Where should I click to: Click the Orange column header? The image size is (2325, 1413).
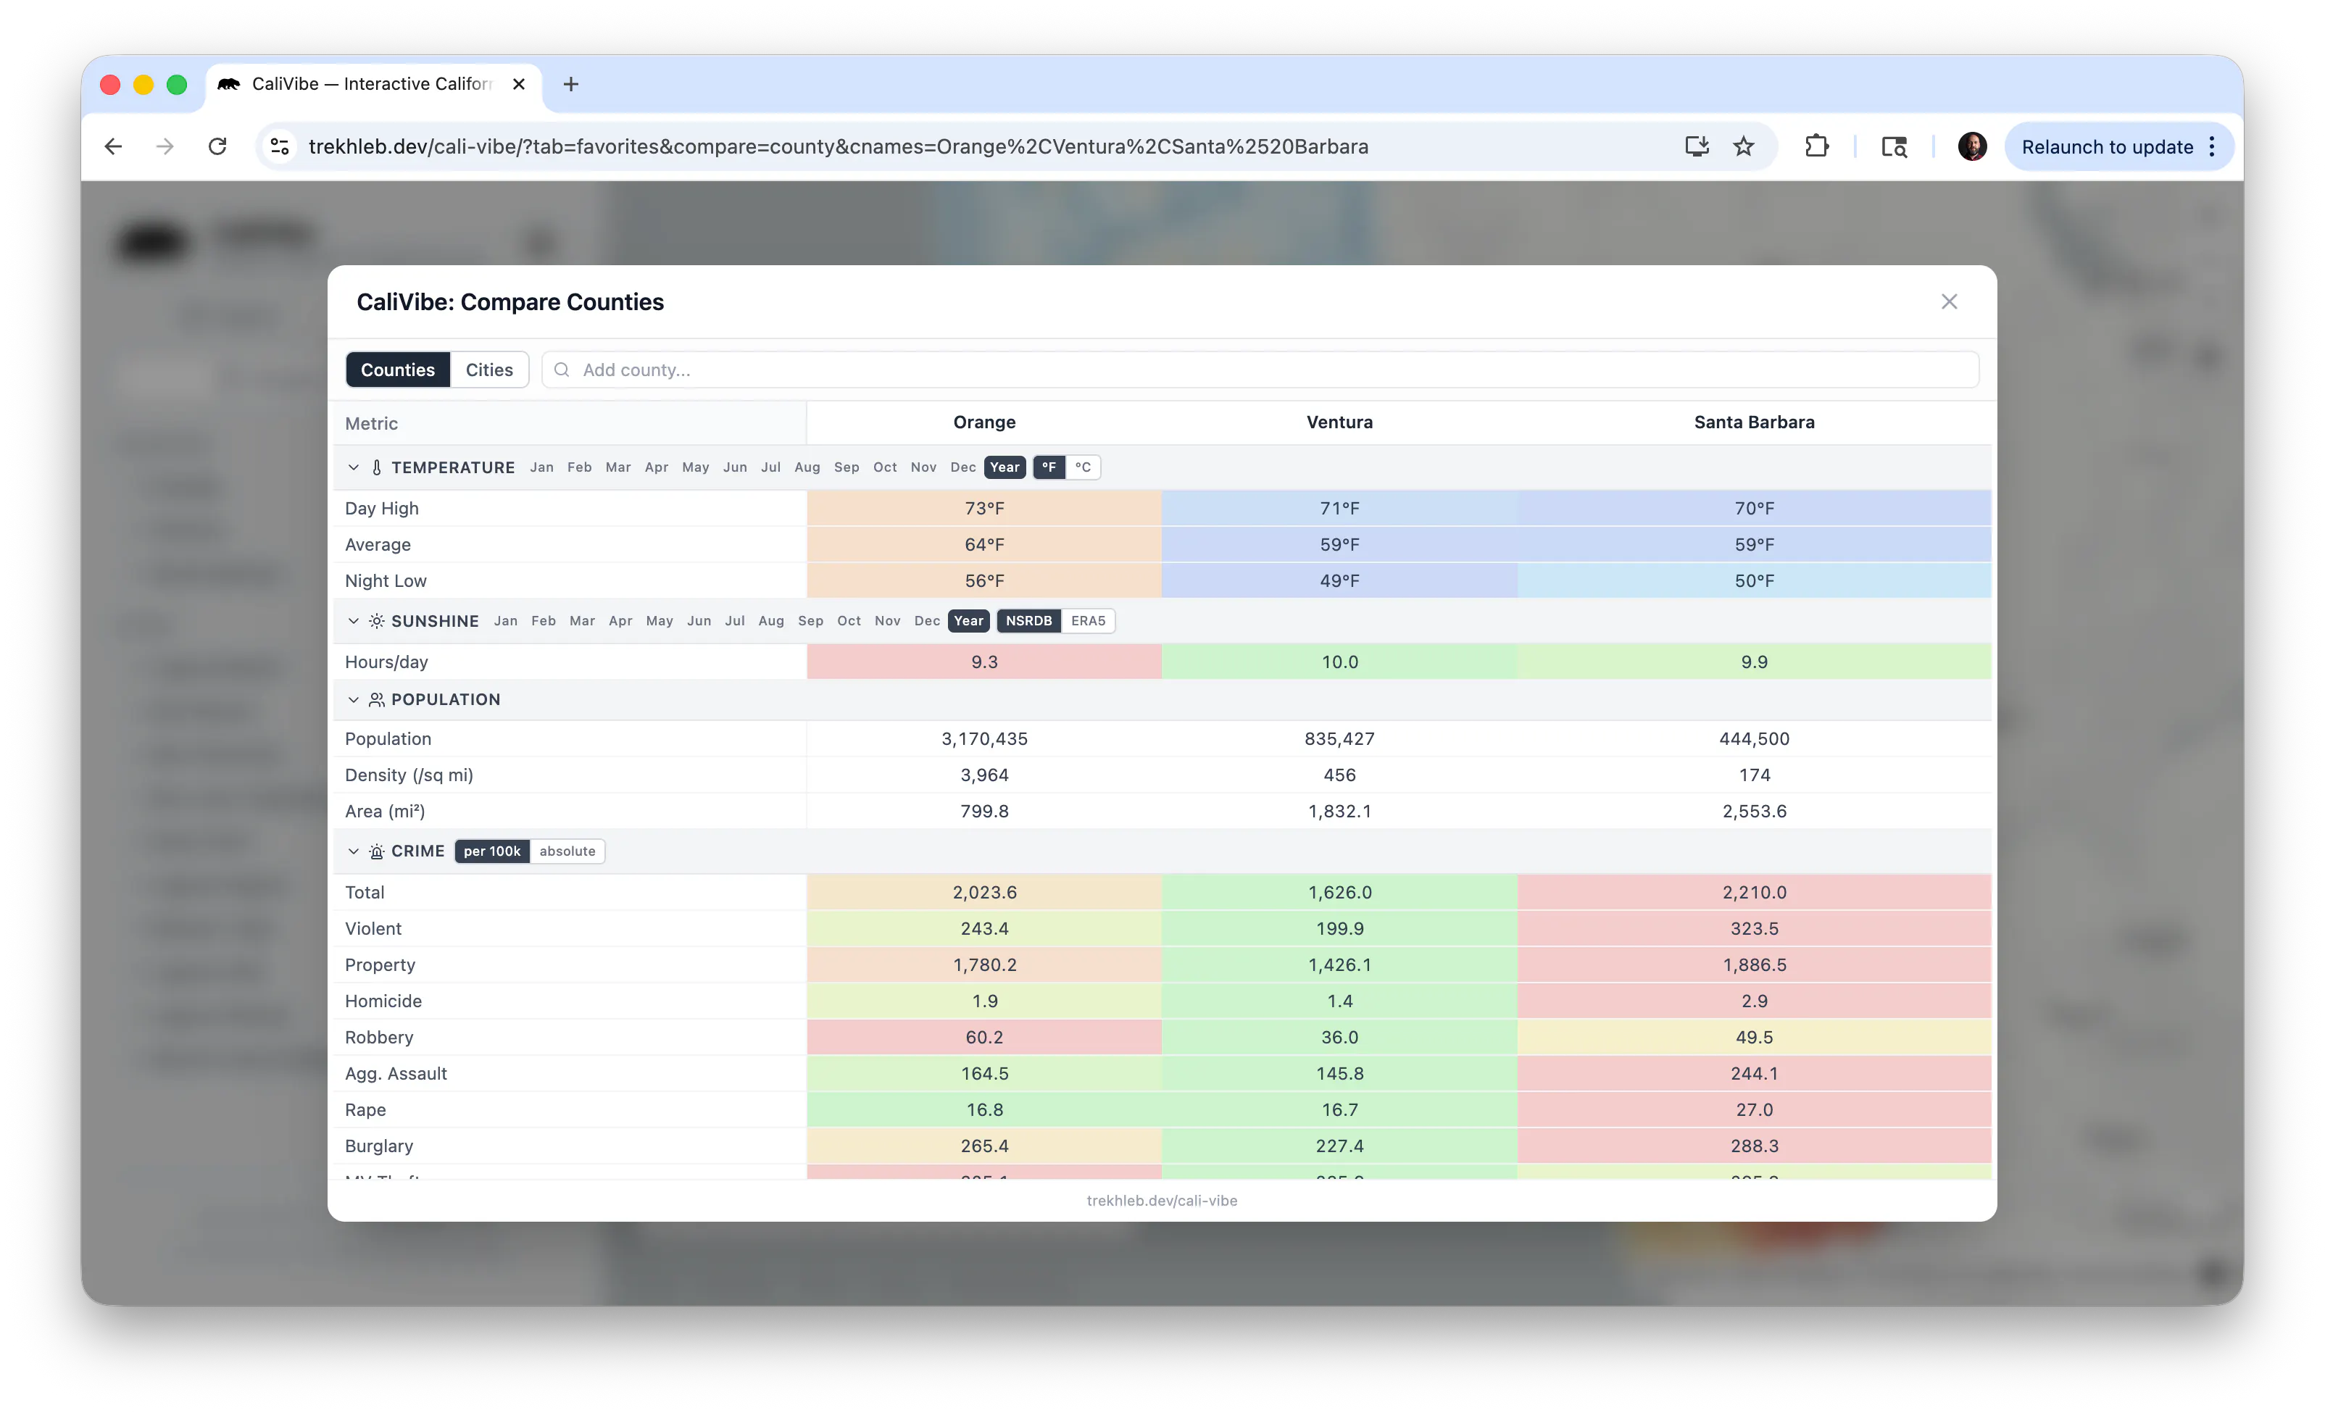pyautogui.click(x=984, y=422)
